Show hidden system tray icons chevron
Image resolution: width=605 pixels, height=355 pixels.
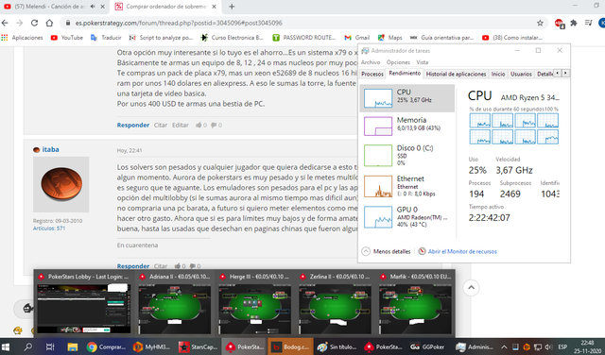(504, 347)
